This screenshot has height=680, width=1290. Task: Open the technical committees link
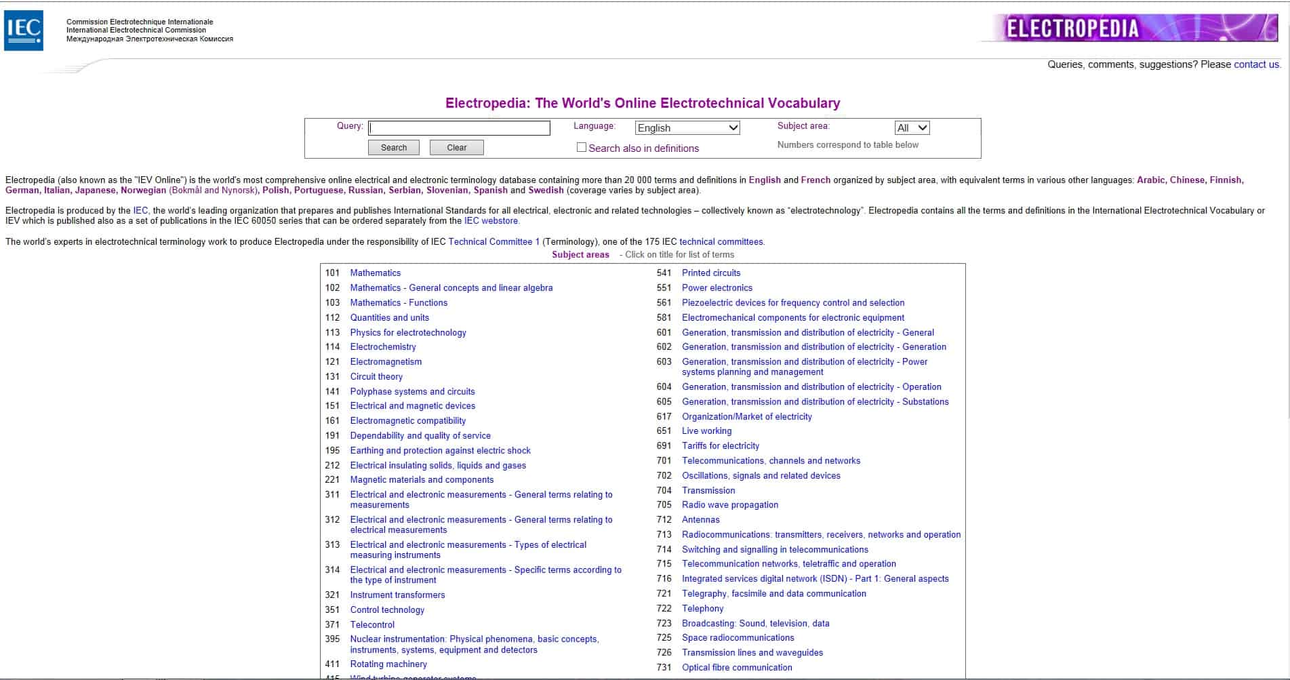click(721, 241)
